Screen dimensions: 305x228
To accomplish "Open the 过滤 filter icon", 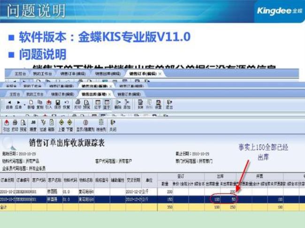I will click(x=43, y=125).
